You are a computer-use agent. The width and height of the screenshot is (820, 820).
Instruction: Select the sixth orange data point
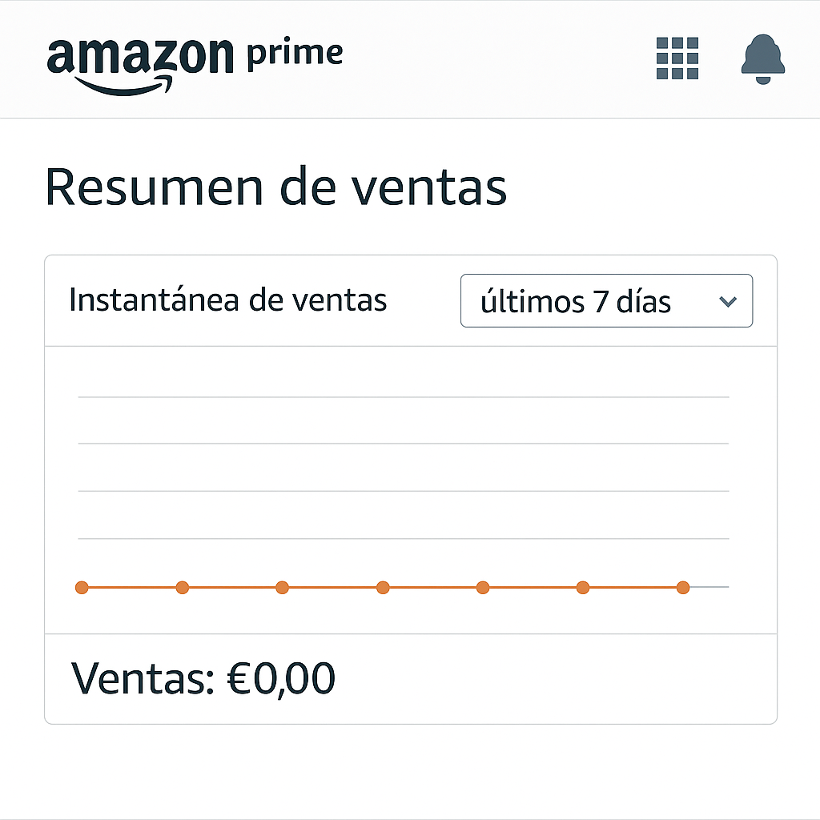583,588
